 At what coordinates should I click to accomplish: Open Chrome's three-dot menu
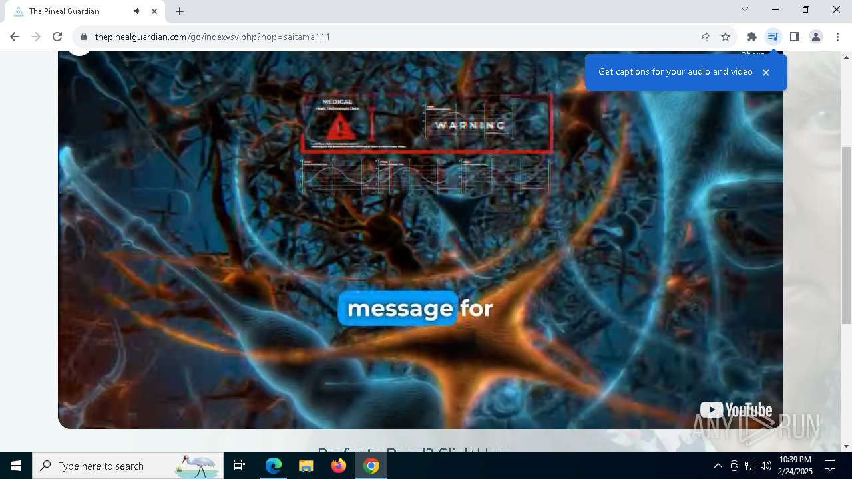[x=837, y=37]
